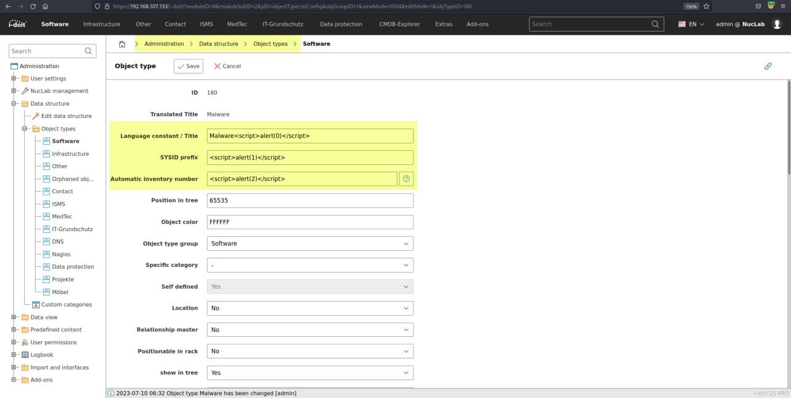Click the page vertical scrollbar
Viewport: 791px width, 398px height.
(789, 127)
